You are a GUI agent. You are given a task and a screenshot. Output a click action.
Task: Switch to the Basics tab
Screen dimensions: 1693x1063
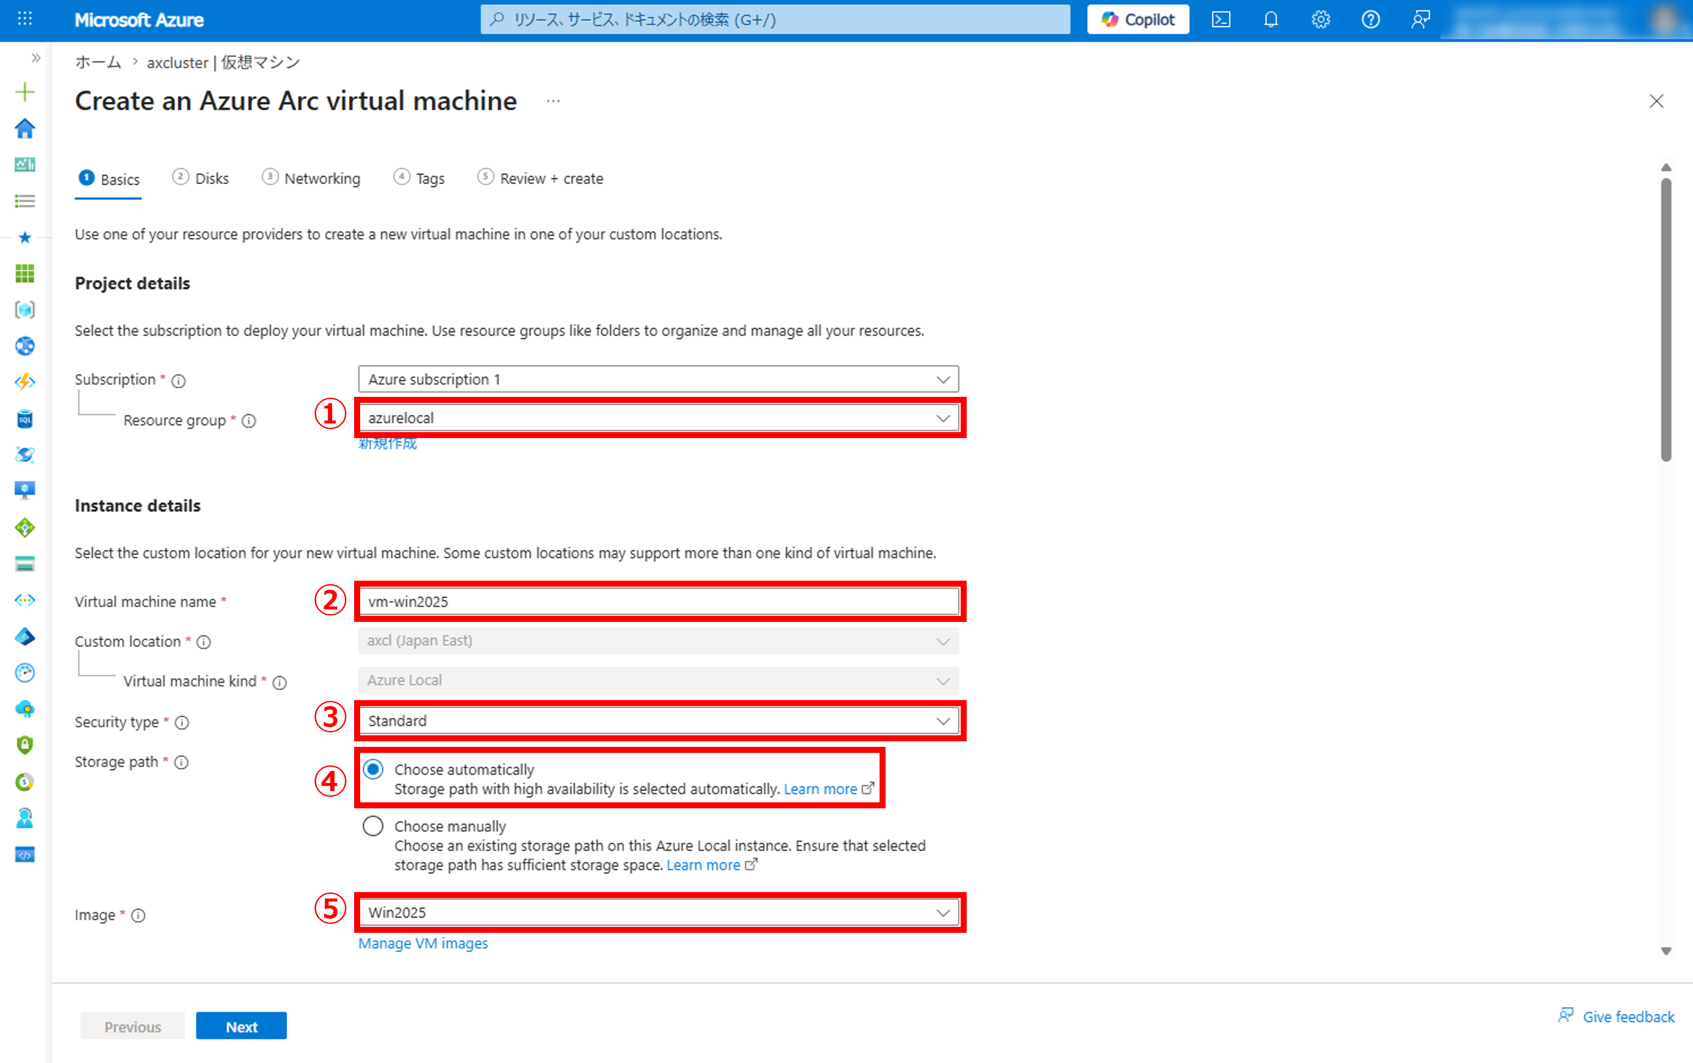(109, 179)
